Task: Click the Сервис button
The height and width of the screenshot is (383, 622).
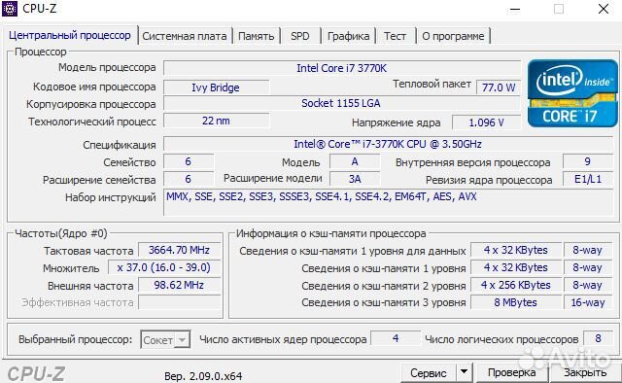Action: click(x=428, y=372)
